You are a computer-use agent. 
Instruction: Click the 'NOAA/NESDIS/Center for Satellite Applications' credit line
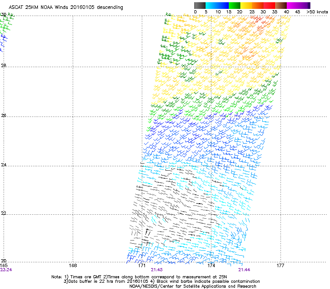coord(193,286)
